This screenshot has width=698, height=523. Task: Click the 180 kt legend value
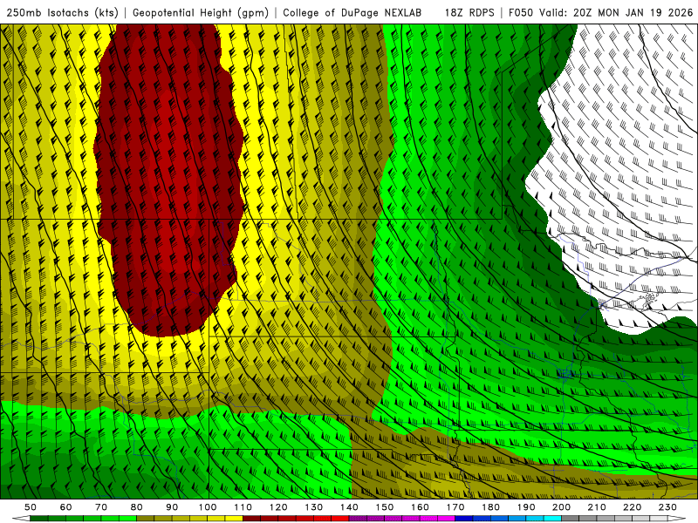click(x=490, y=507)
